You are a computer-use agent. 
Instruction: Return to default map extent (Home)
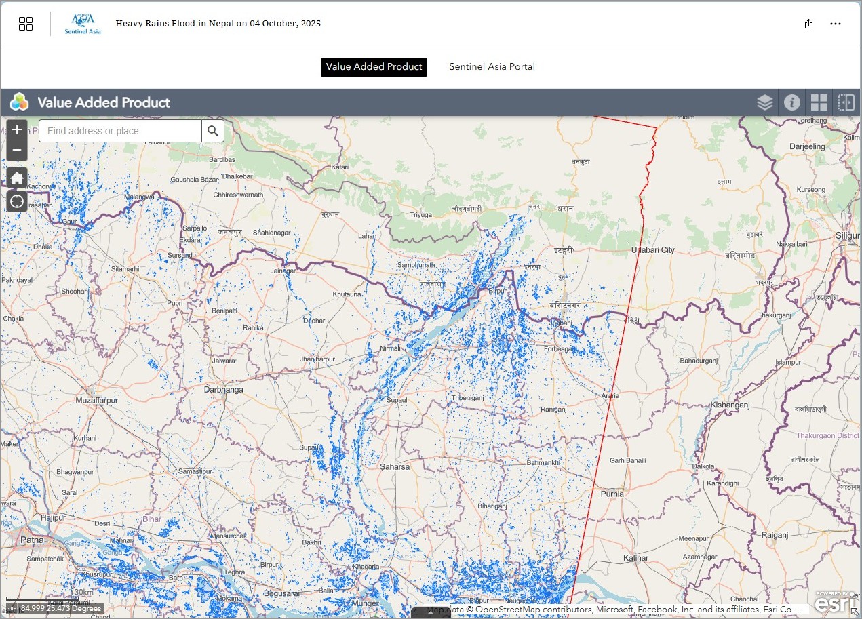[x=17, y=178]
